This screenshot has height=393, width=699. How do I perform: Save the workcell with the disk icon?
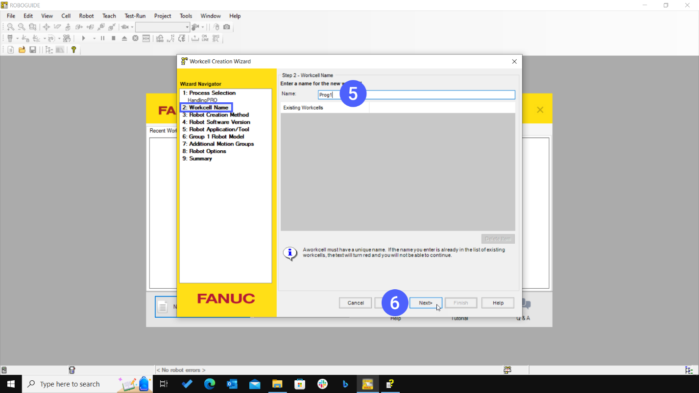tap(33, 49)
